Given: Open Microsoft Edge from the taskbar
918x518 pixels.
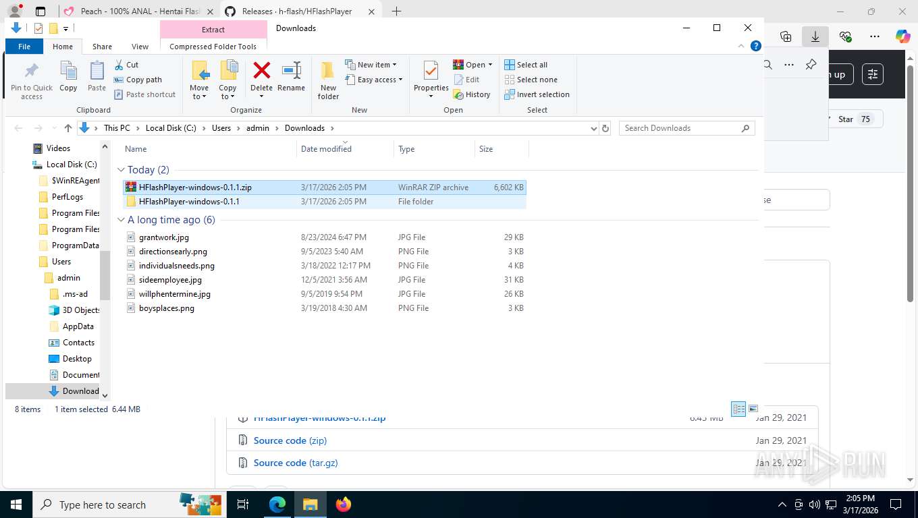Looking at the screenshot, I should click(277, 504).
